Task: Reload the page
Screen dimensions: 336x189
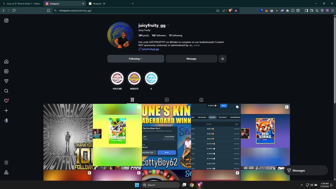Action: click(x=14, y=10)
